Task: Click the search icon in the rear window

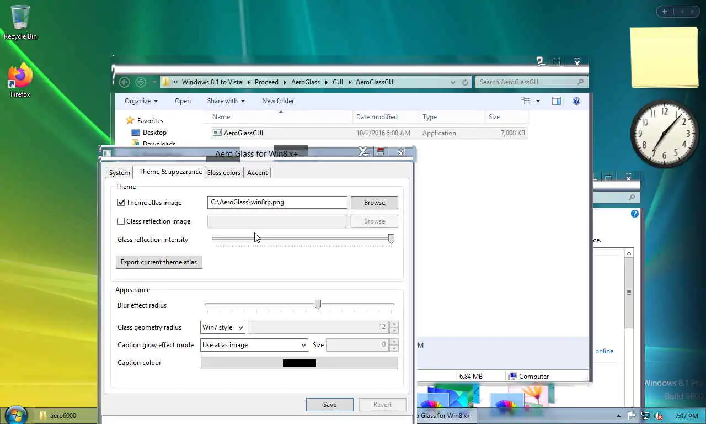Action: pos(632,197)
